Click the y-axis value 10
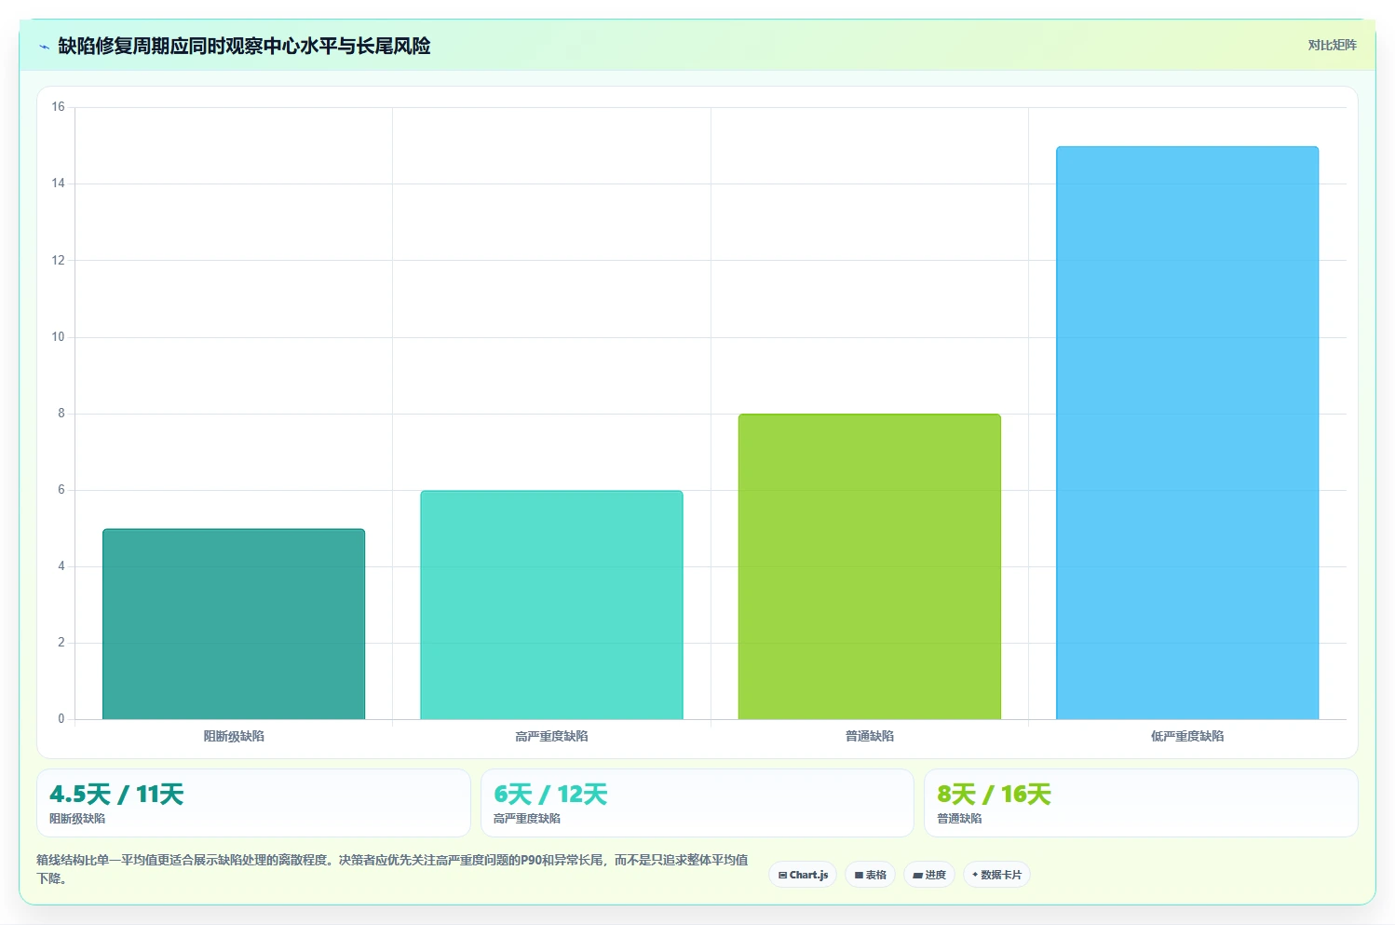Image resolution: width=1395 pixels, height=925 pixels. coord(59,337)
